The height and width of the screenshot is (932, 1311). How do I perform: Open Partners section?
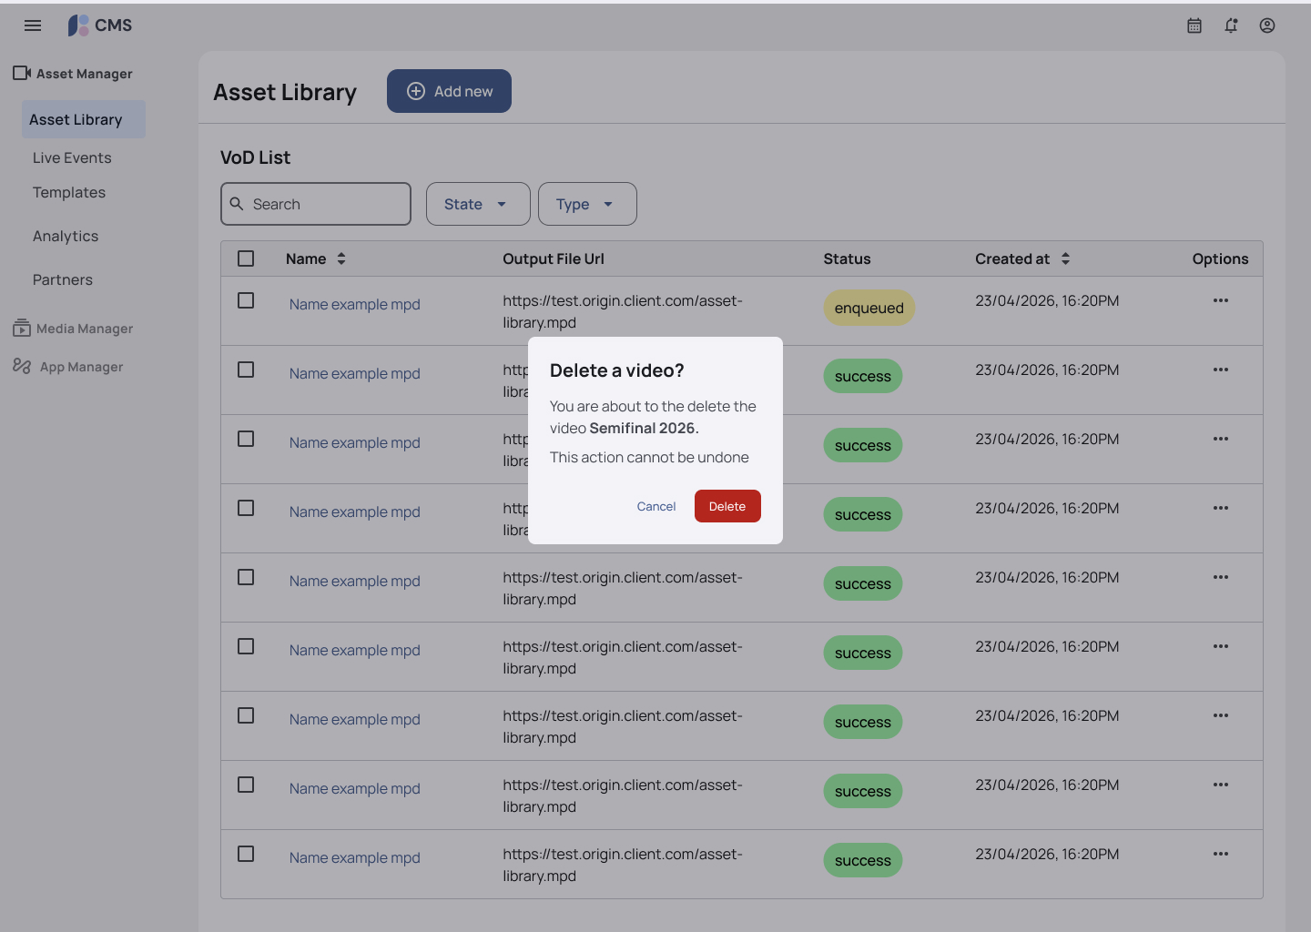[x=63, y=279]
